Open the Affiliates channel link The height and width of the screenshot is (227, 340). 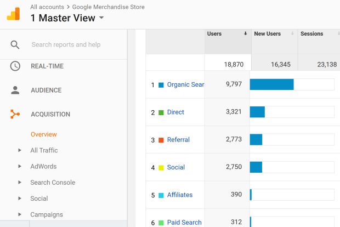(180, 195)
